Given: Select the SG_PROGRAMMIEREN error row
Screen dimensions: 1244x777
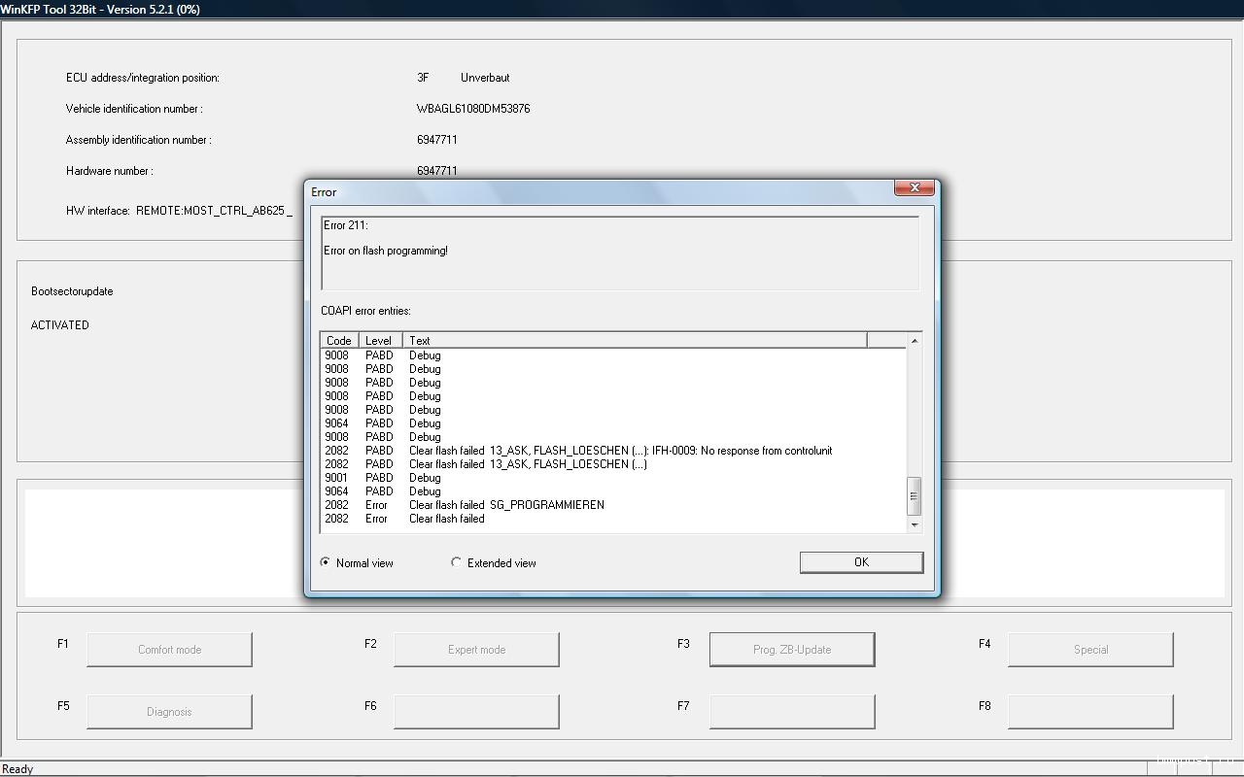Looking at the screenshot, I should 506,505.
